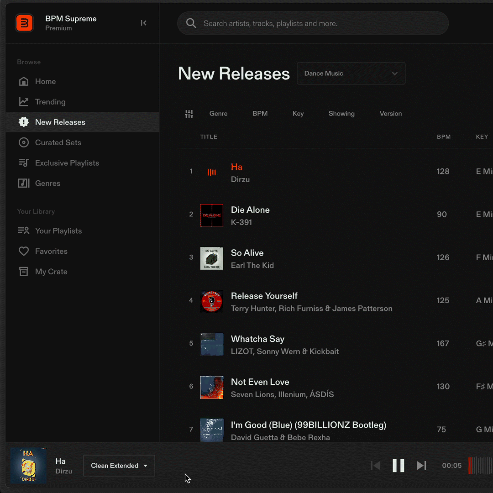
Task: Click the Your Playlists icon
Action: 24,231
